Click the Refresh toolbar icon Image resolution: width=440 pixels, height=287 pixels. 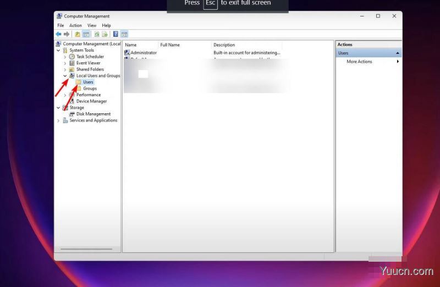97,34
